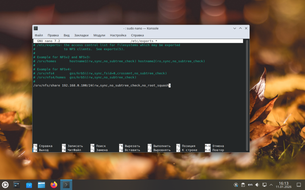Open the Модули menu
This screenshot has height=190, width=305.
[x=99, y=35]
